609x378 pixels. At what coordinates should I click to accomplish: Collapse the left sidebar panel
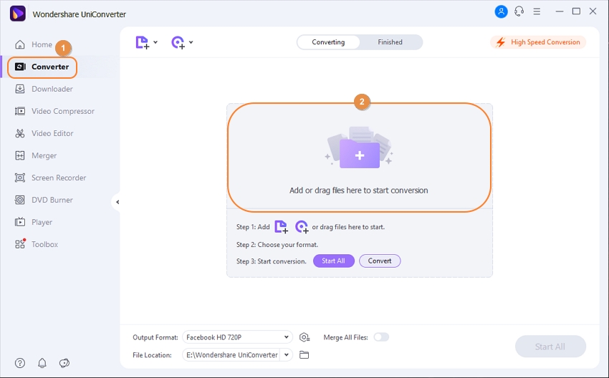(x=117, y=202)
